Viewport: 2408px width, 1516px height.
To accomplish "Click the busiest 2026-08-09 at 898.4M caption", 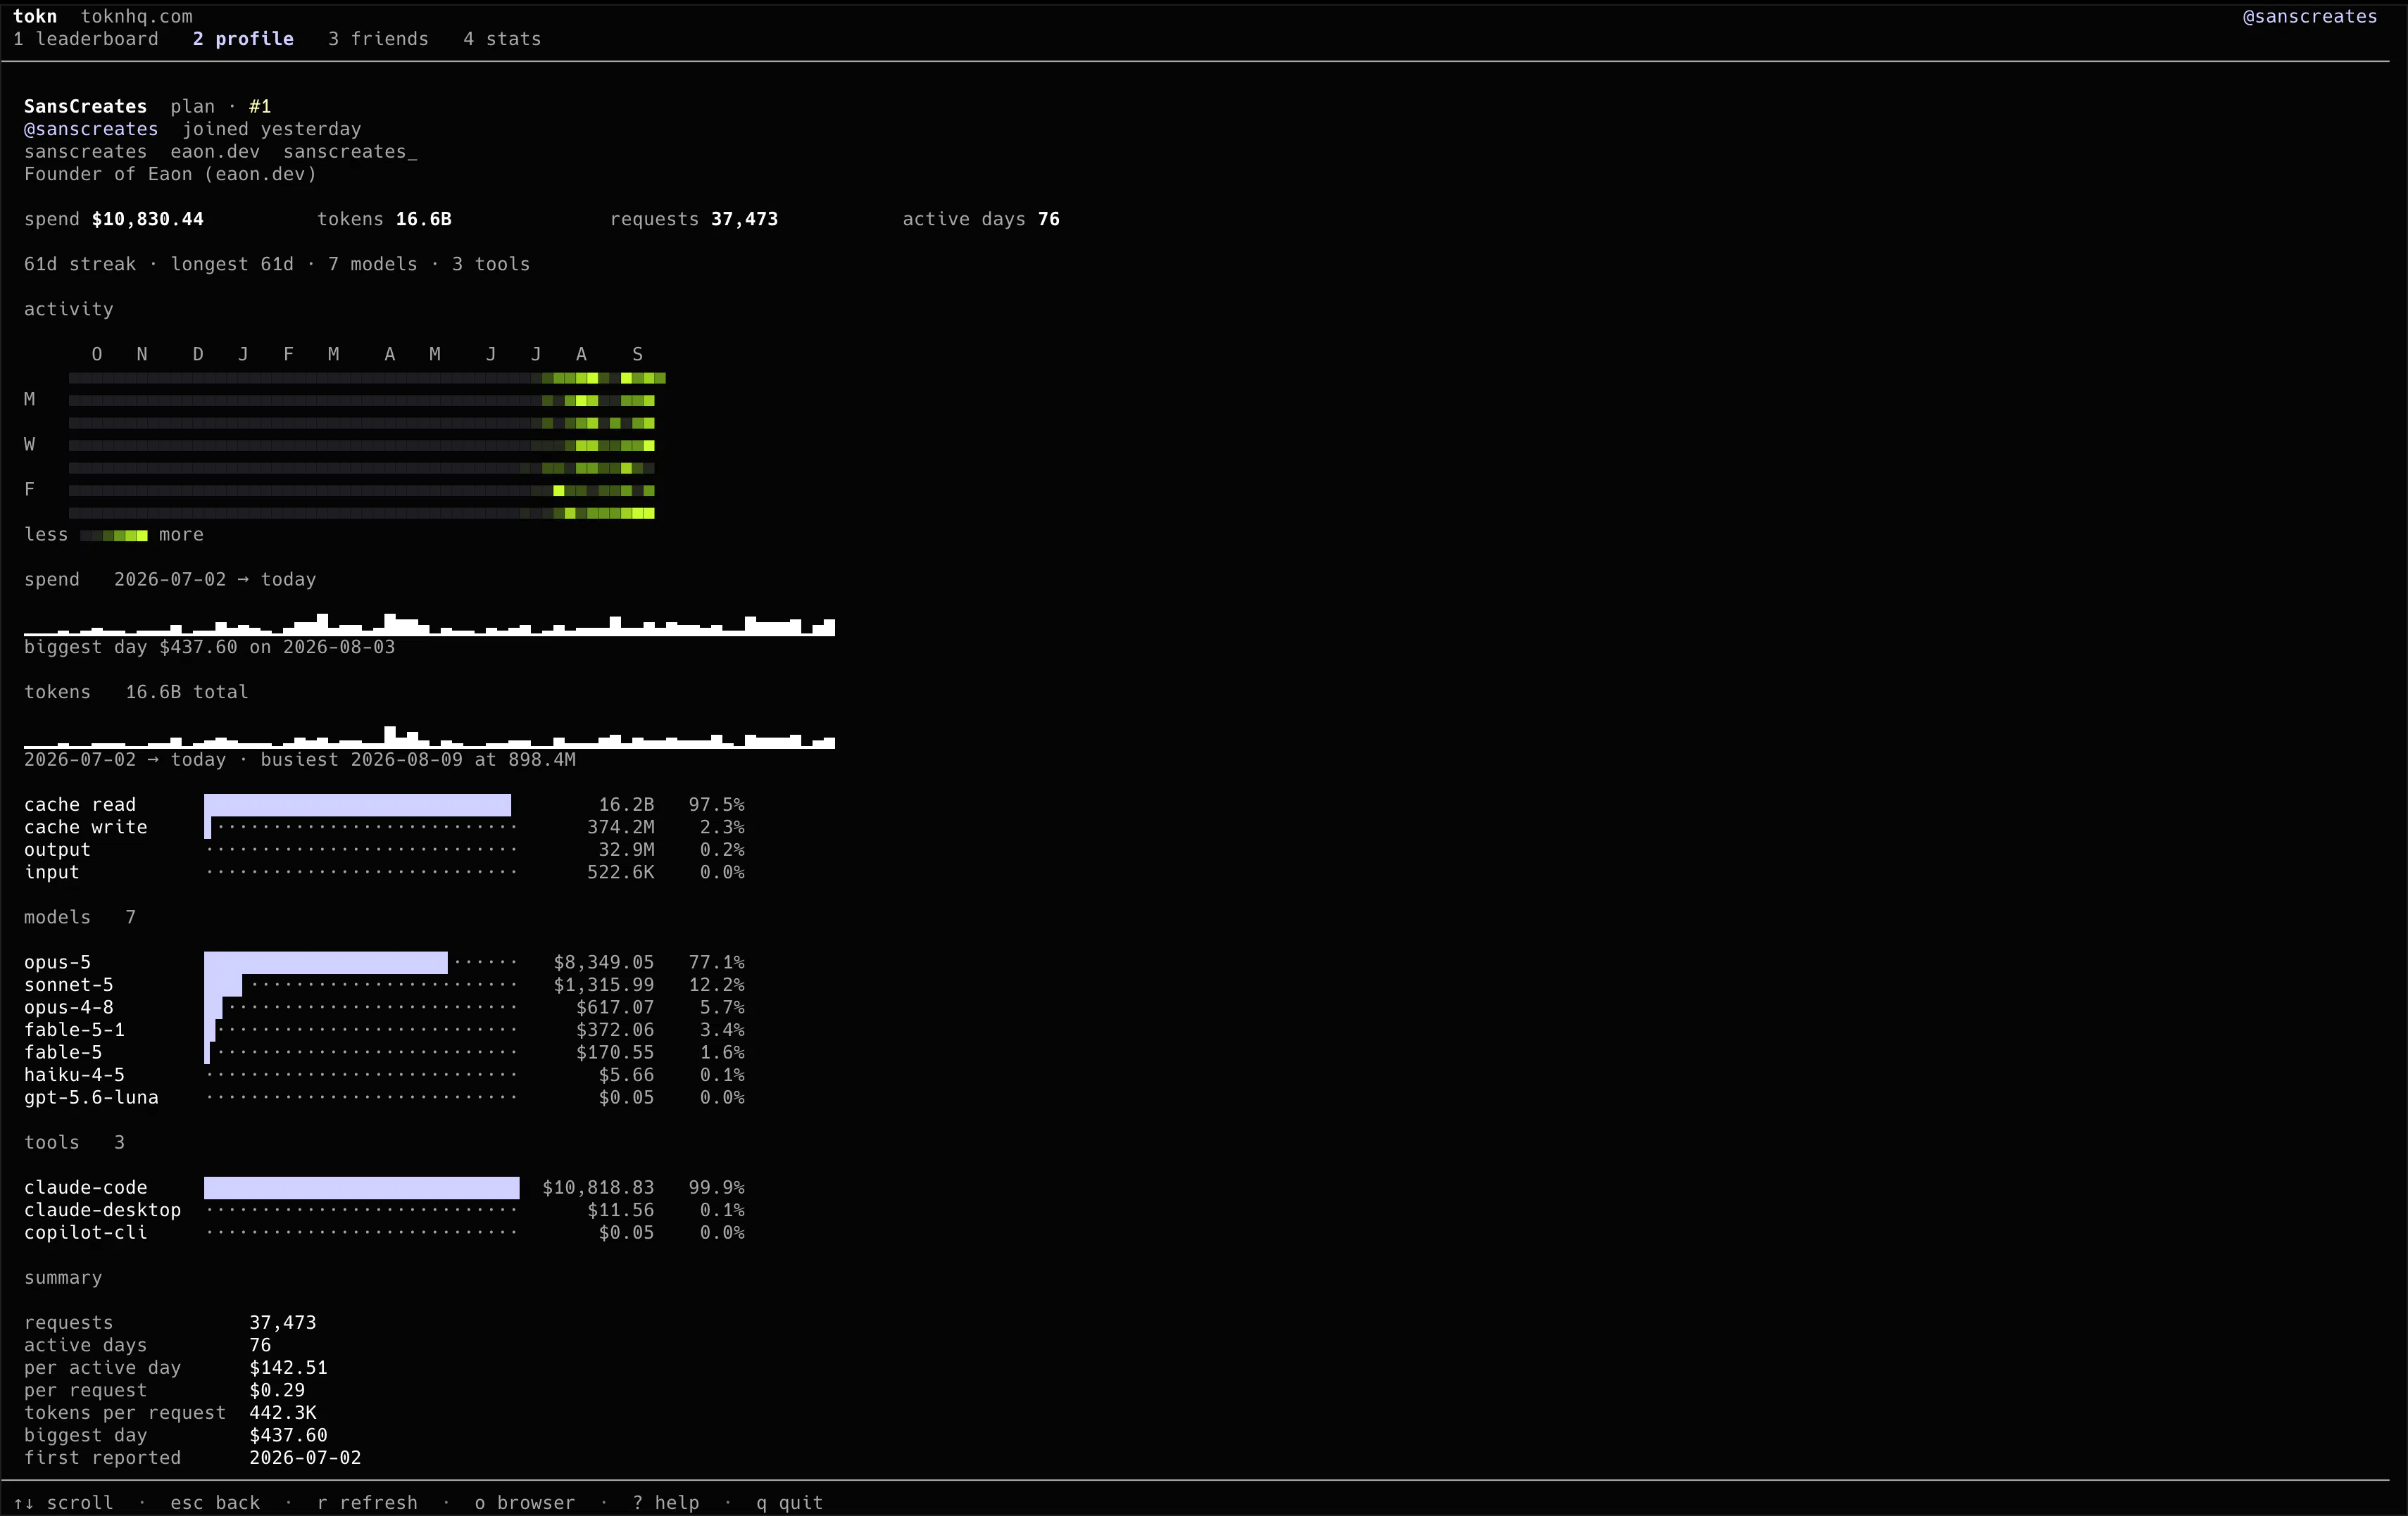I will 418,759.
